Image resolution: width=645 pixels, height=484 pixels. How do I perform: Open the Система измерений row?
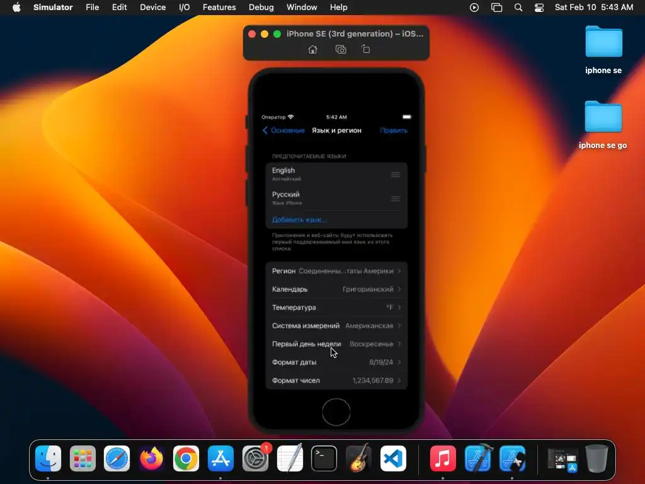(x=336, y=326)
